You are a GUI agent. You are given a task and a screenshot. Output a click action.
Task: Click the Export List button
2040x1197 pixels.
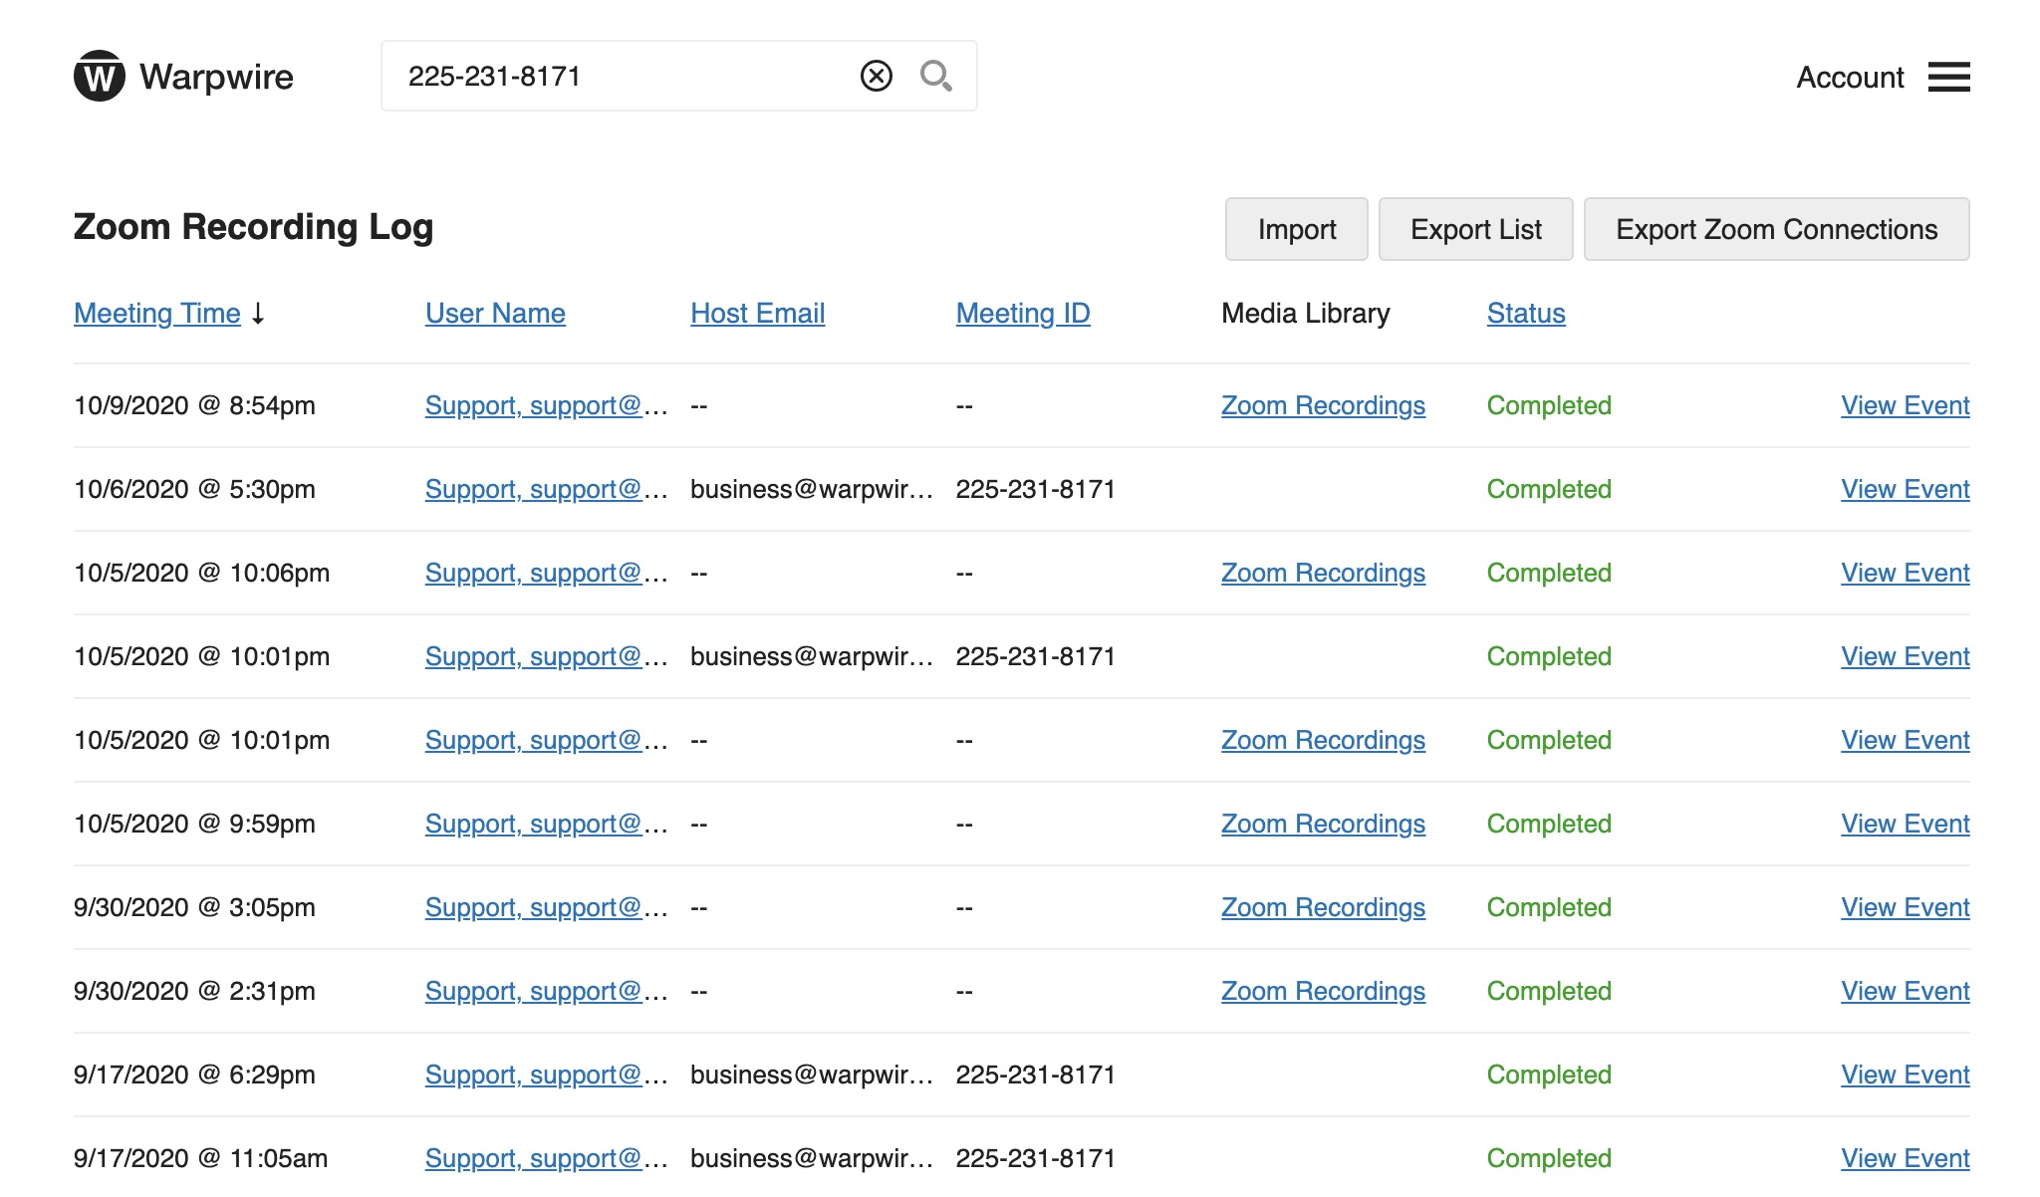pos(1474,229)
